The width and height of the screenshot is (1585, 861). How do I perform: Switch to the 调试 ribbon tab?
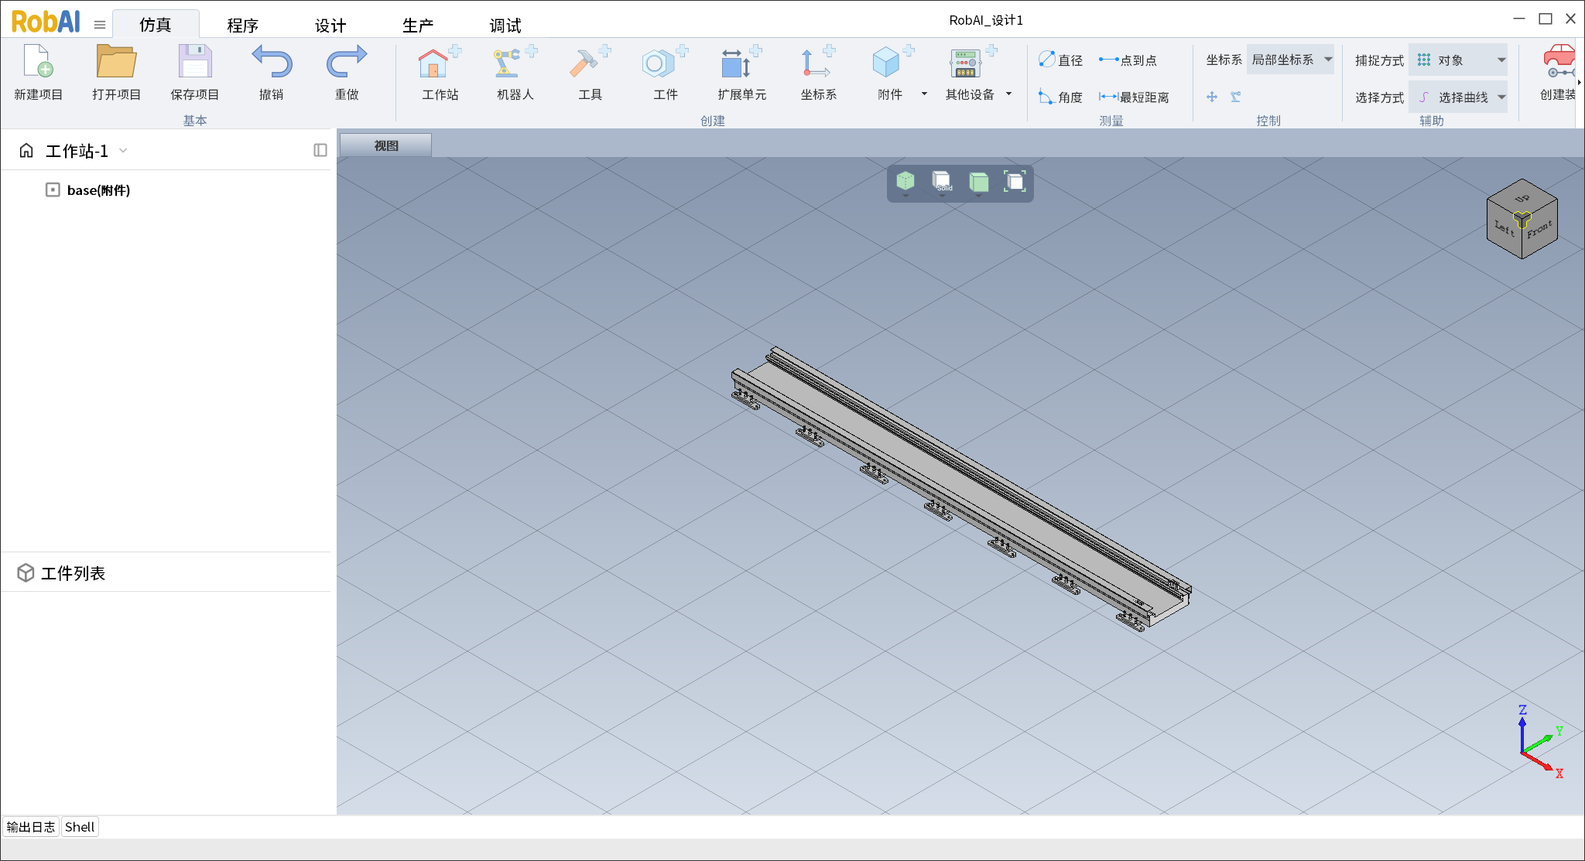505,26
